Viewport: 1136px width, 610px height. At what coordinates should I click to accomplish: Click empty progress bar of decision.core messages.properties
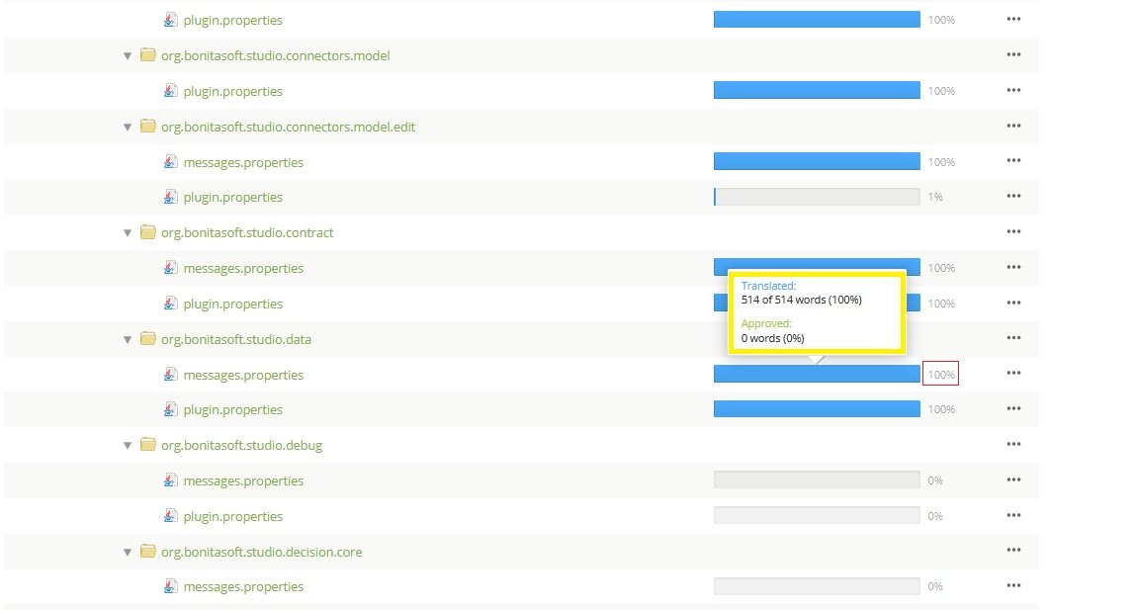(817, 585)
